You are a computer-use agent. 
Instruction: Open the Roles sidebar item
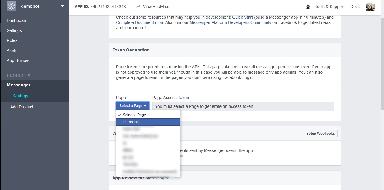click(x=12, y=40)
